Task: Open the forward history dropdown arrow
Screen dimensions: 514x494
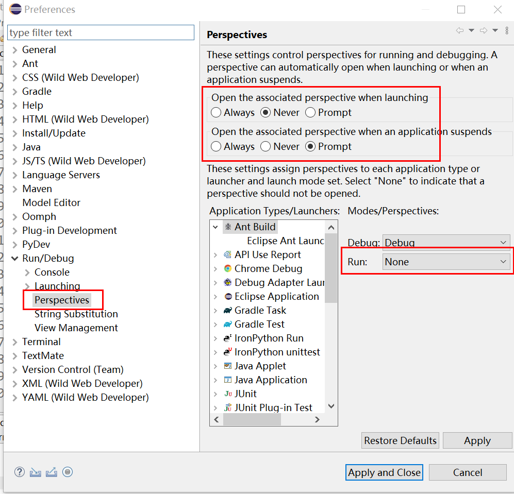Action: pyautogui.click(x=495, y=30)
